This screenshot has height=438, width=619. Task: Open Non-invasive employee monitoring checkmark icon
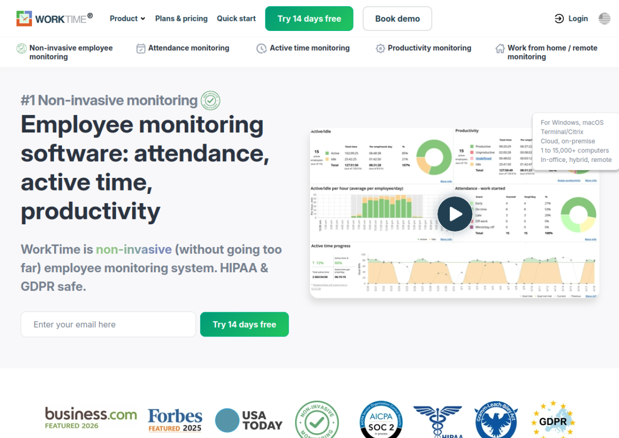point(22,48)
